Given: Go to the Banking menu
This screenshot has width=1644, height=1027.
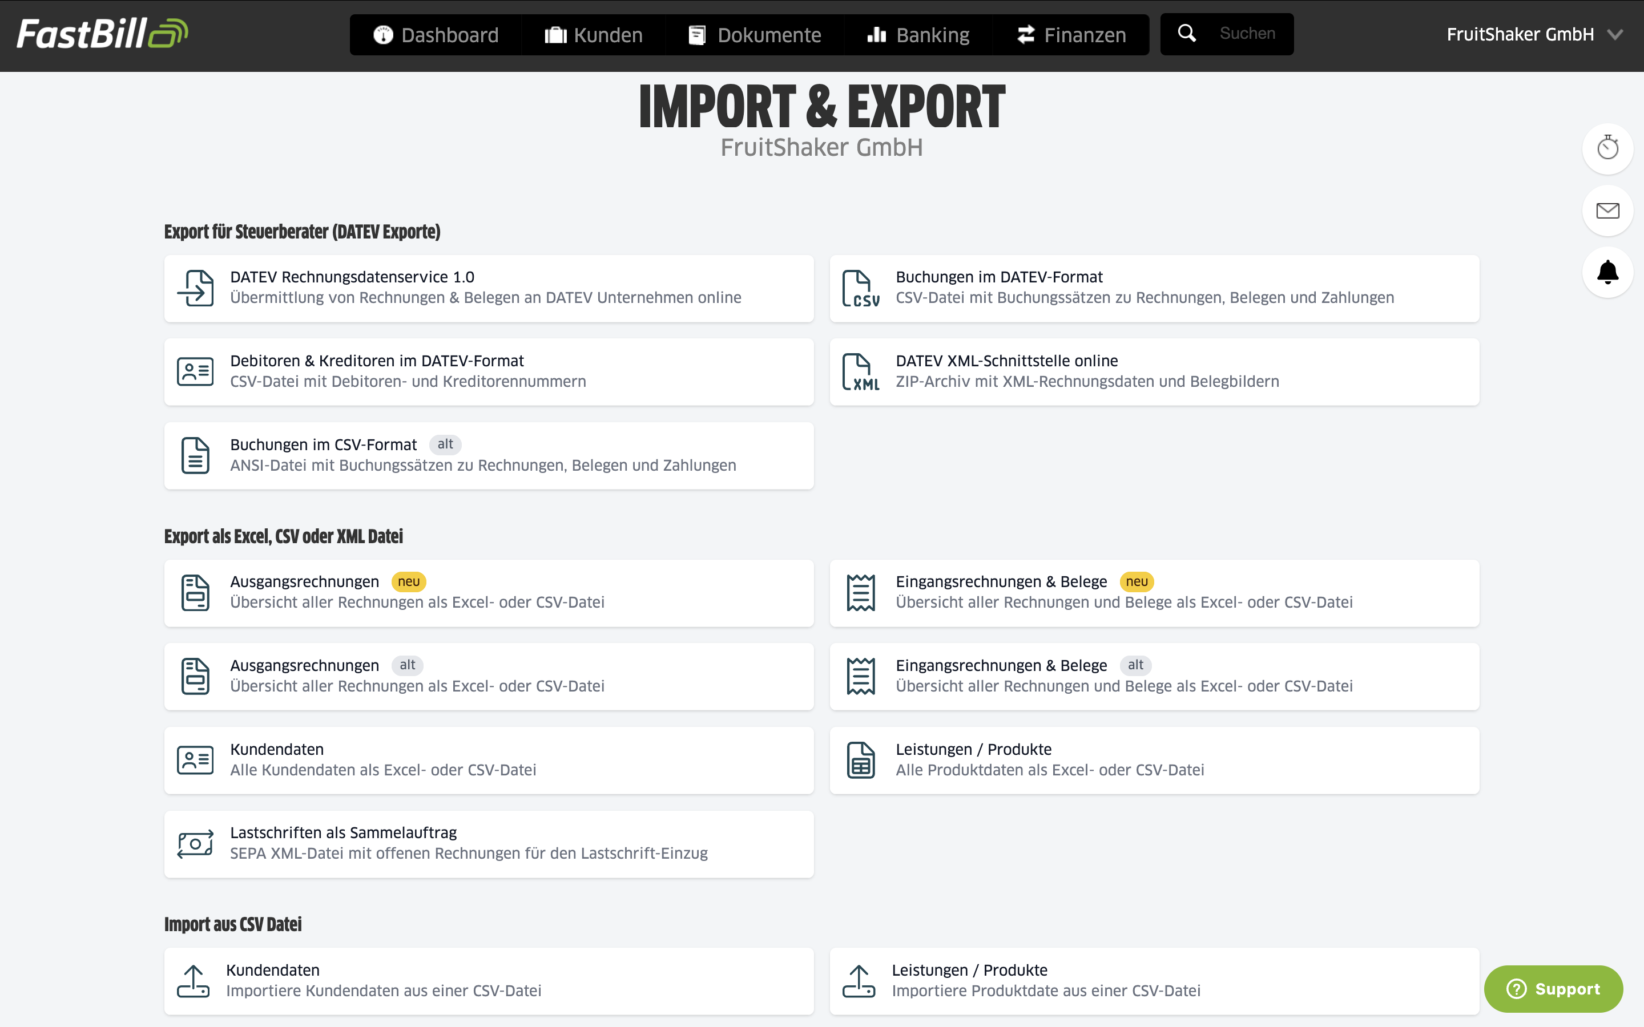Looking at the screenshot, I should [918, 35].
